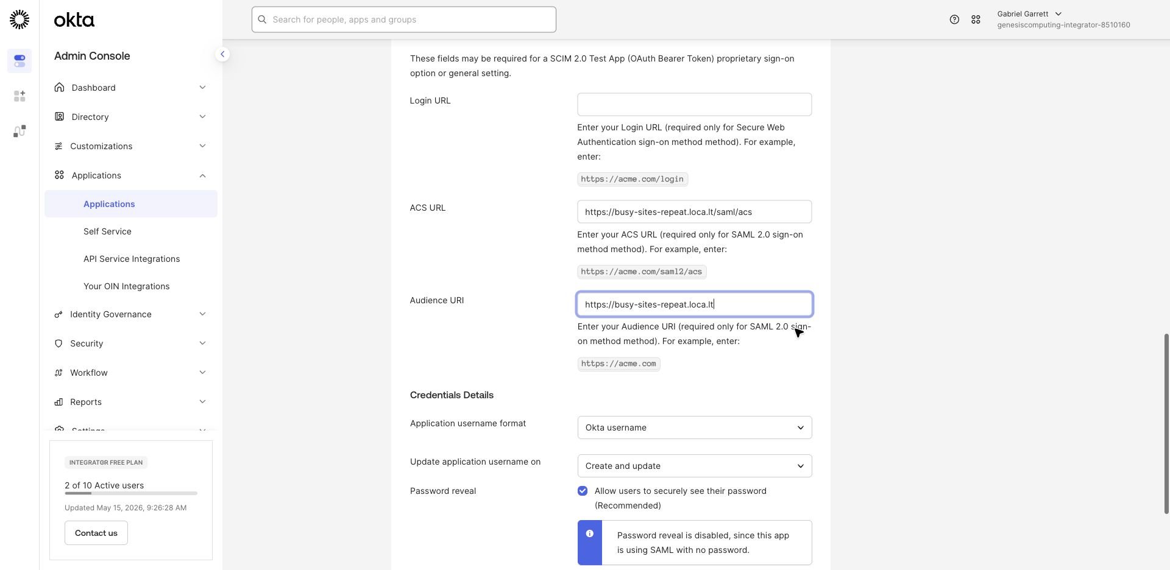Focus the search for people, apps and groups box
1170x570 pixels.
point(403,19)
